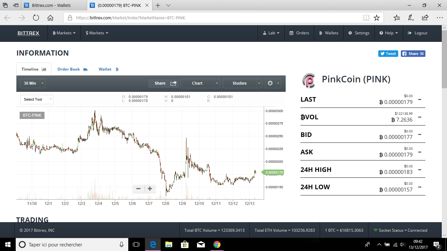Click the Facebook Share 36 button
Screen dimensions: 447x251
point(413,54)
